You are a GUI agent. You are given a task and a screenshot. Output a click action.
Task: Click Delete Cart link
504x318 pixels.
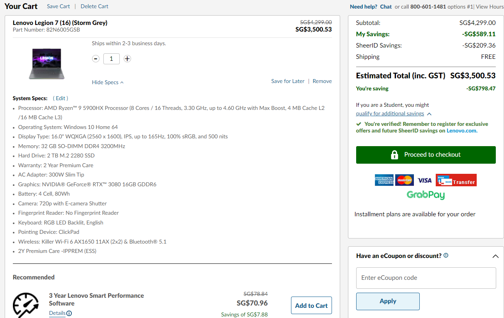tap(94, 6)
